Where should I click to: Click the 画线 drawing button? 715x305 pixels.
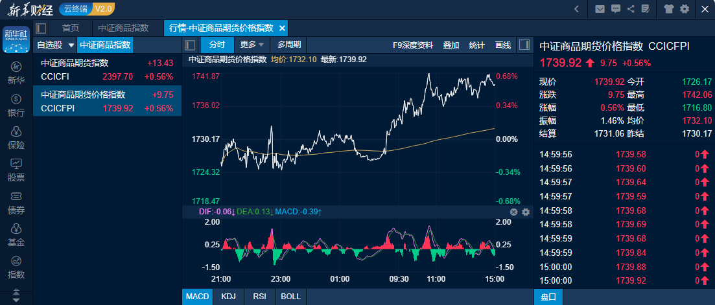point(502,45)
